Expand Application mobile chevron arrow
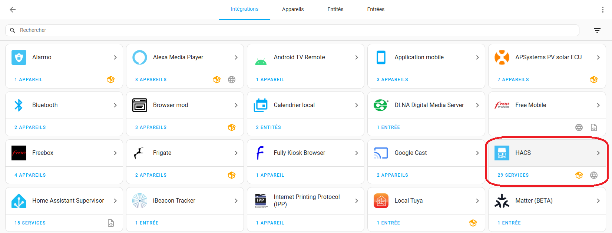This screenshot has height=233, width=612. 477,57
